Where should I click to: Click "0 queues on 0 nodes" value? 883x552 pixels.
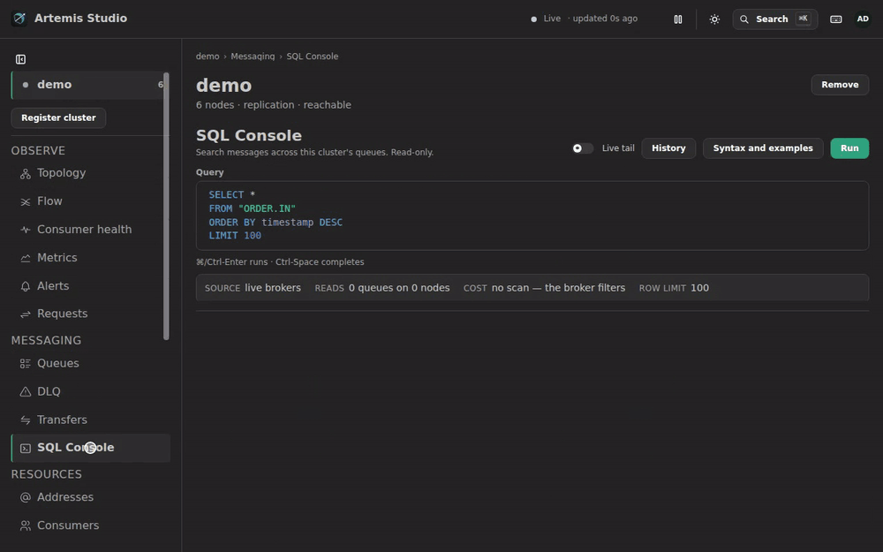pos(399,288)
